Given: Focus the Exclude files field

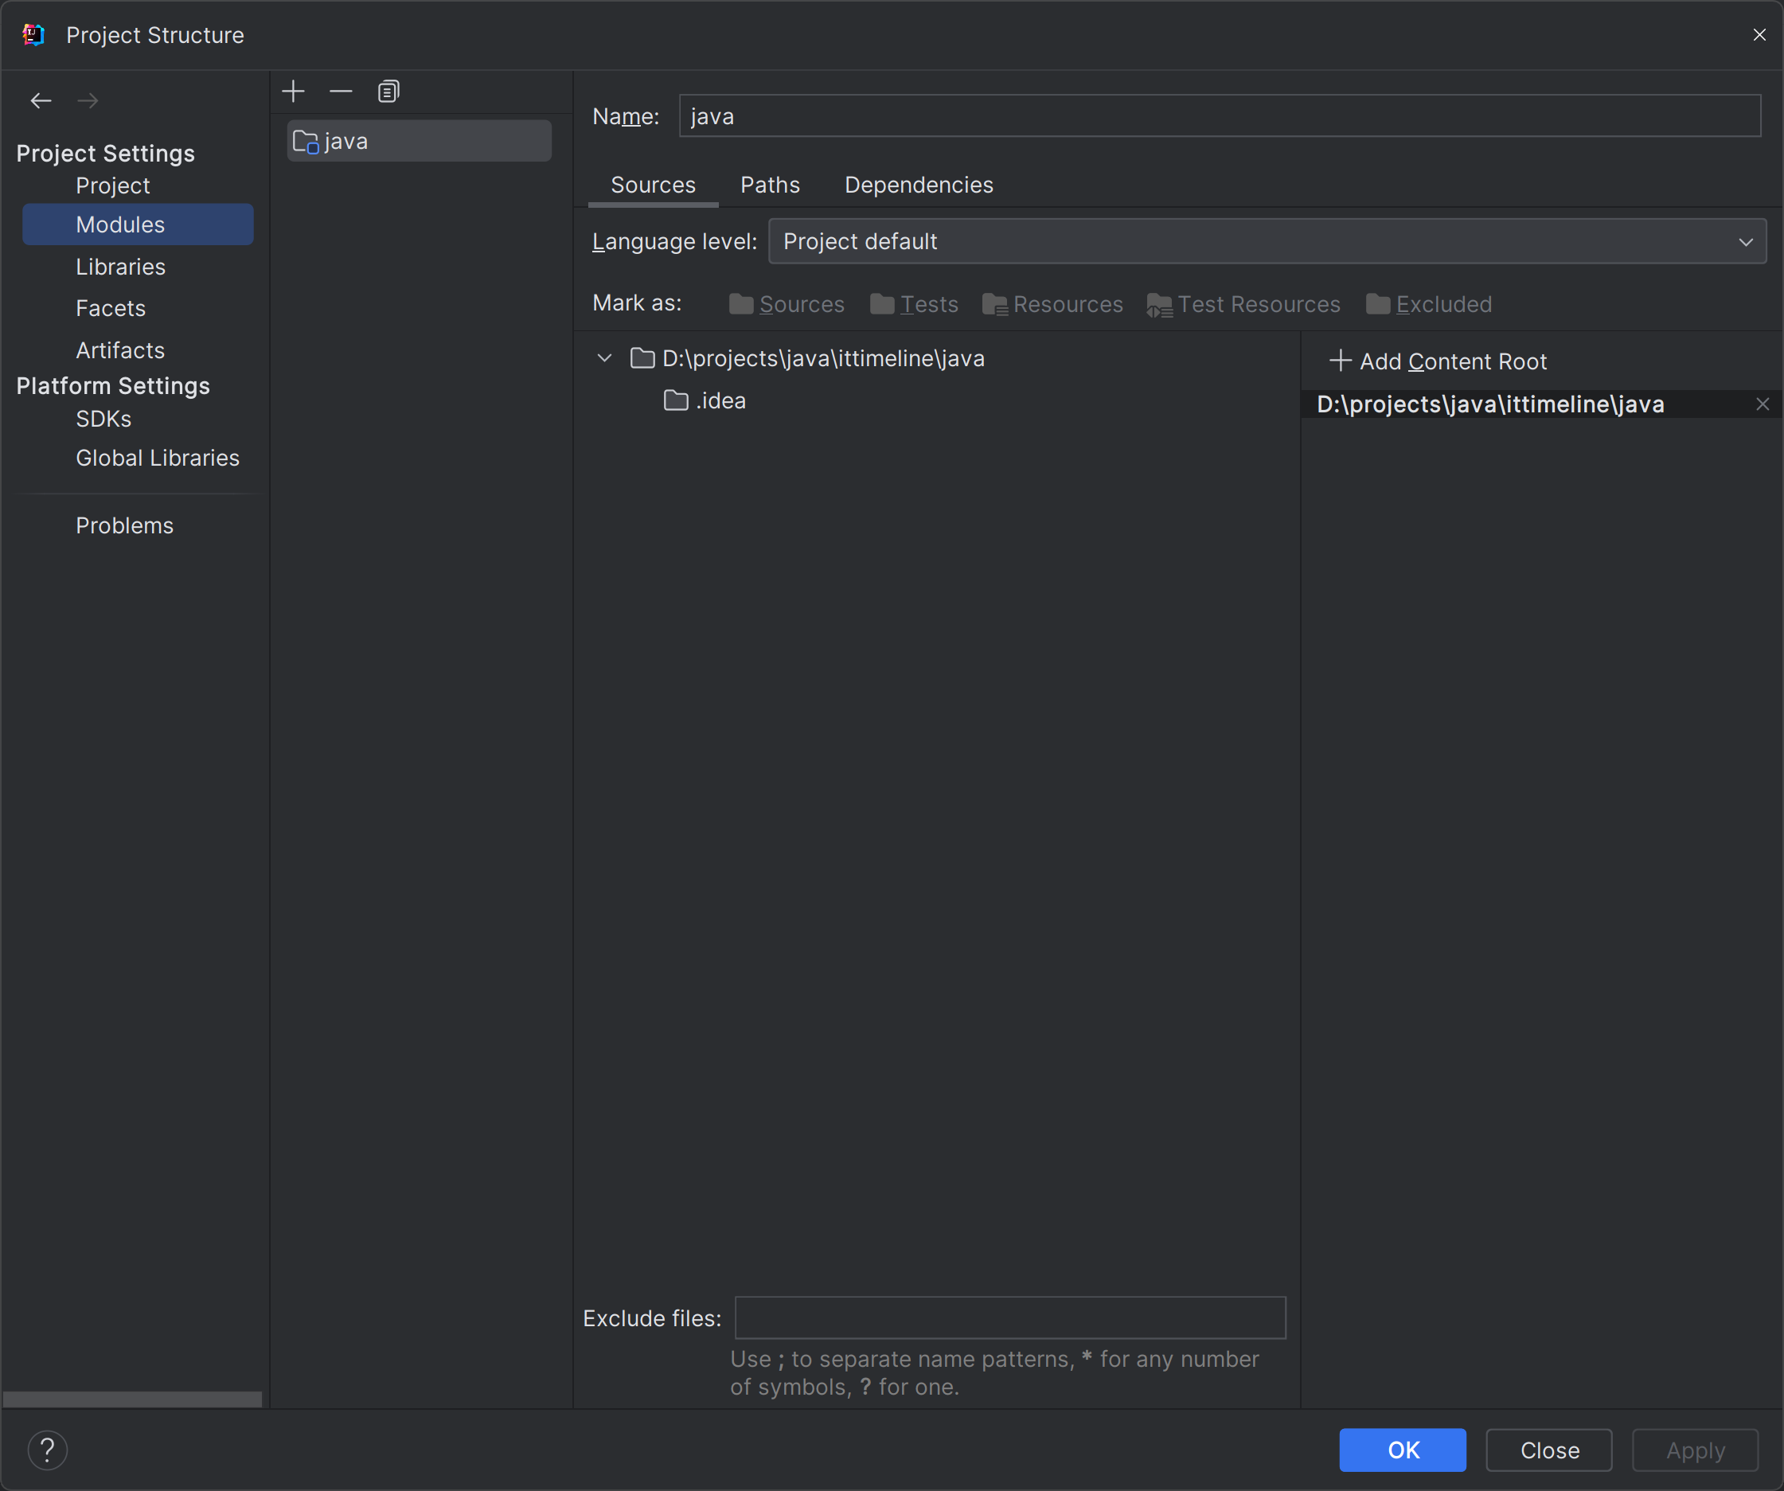Looking at the screenshot, I should pyautogui.click(x=1010, y=1317).
